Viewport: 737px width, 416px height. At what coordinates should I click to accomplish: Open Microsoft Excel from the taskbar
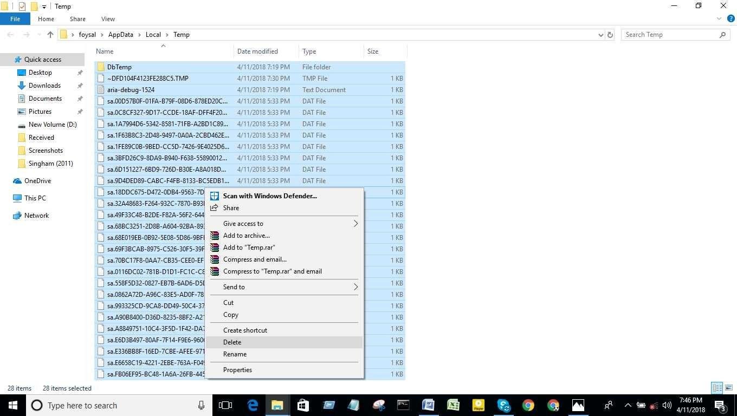point(453,405)
